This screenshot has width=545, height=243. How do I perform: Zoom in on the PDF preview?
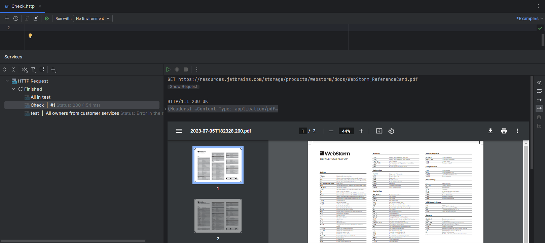click(361, 131)
